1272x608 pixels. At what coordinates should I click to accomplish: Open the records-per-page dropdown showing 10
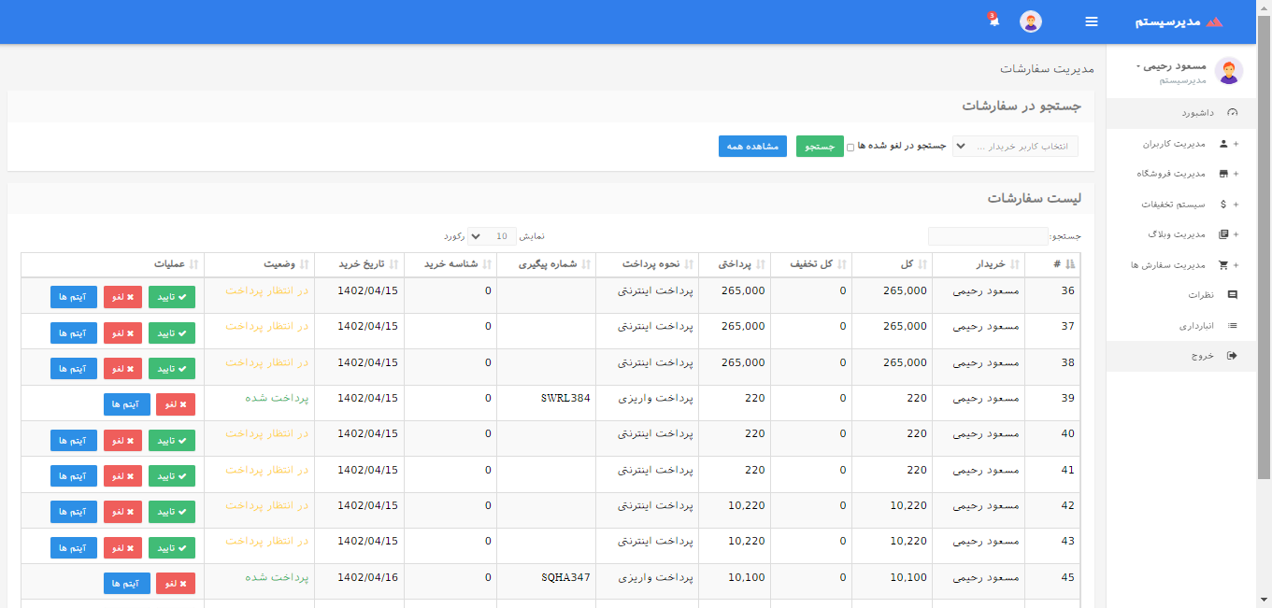pyautogui.click(x=492, y=236)
